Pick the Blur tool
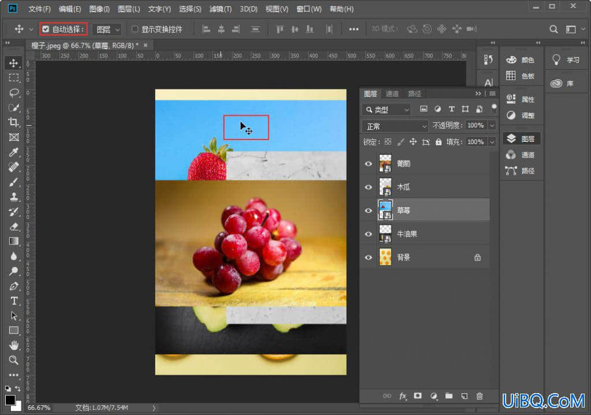 point(14,256)
